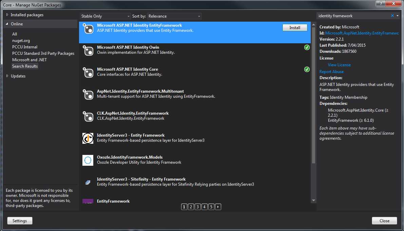
Task: Select the Oxozle.IdentityFramework.Models package title
Action: pyautogui.click(x=130, y=157)
